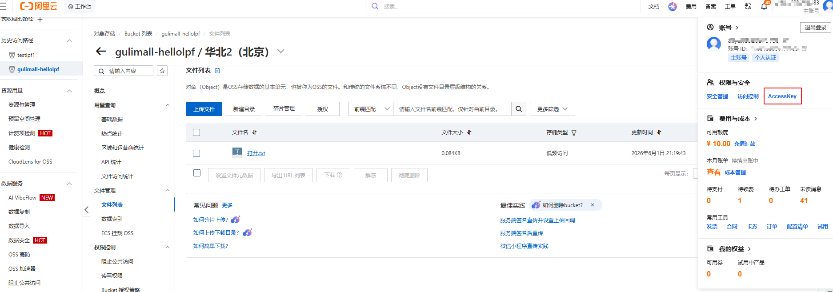
Task: Select the header select-all checkbox
Action: coord(196,132)
